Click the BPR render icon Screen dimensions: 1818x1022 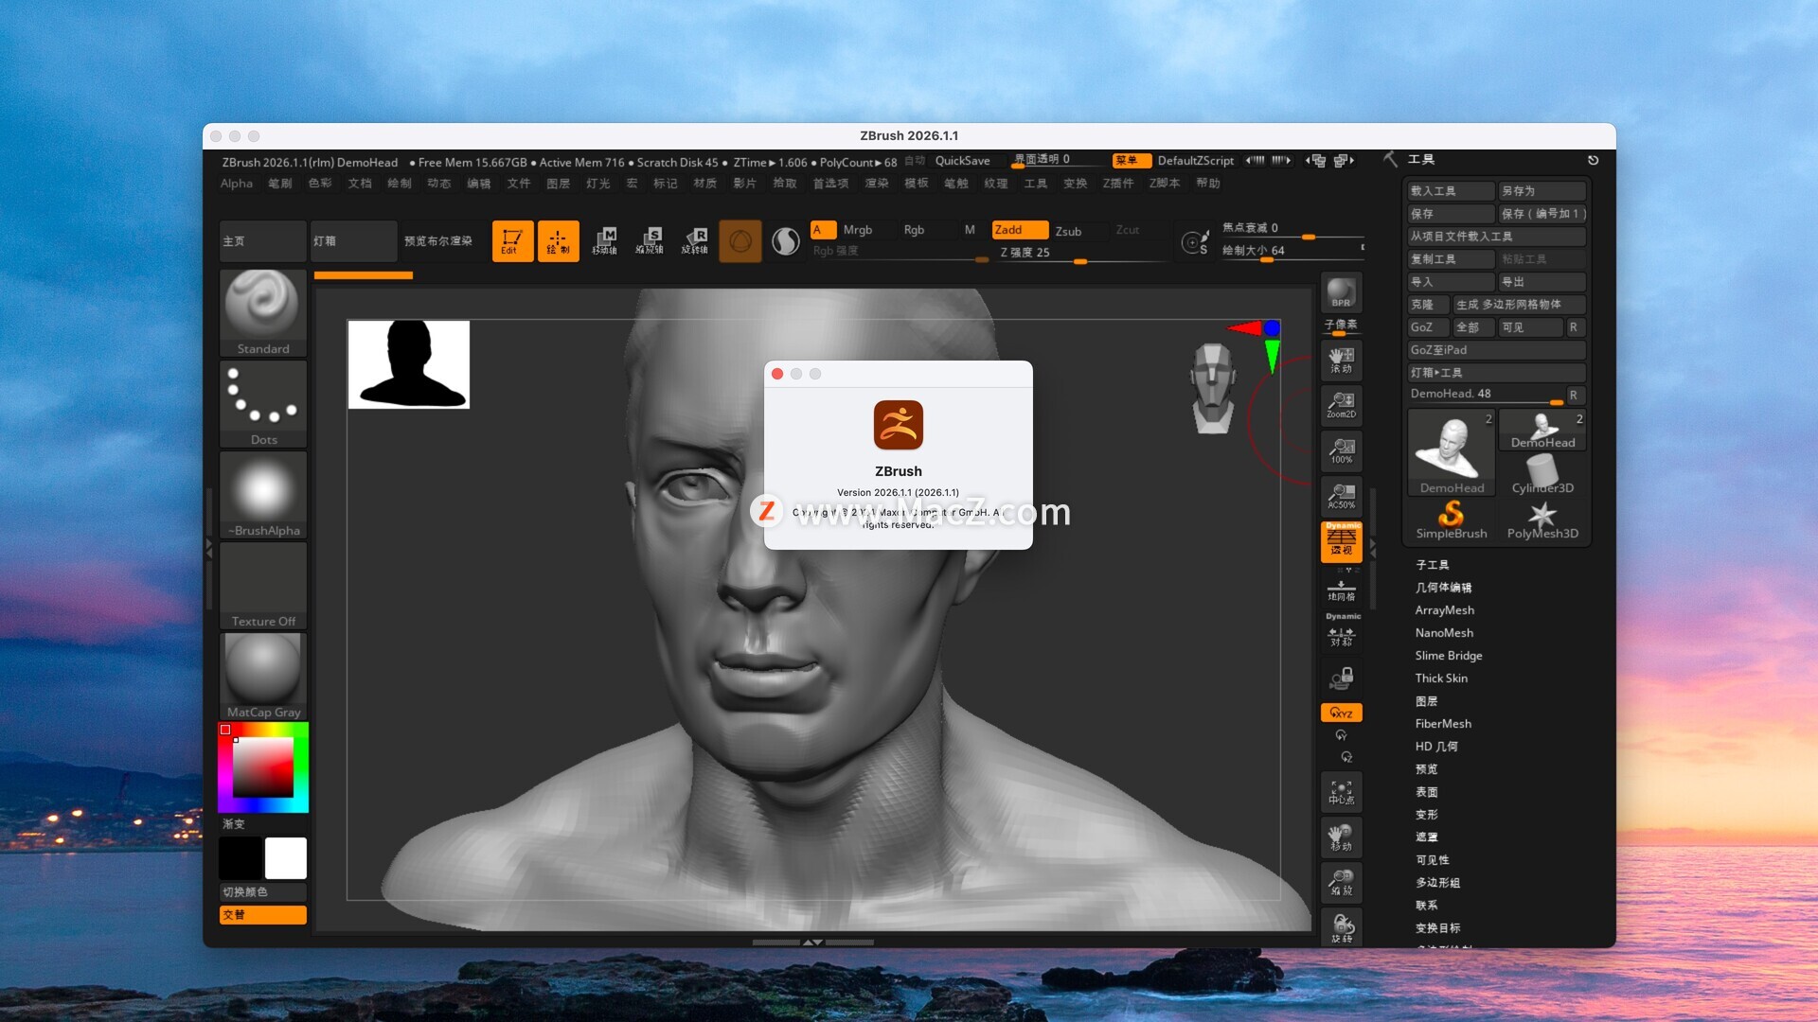[x=1341, y=292]
